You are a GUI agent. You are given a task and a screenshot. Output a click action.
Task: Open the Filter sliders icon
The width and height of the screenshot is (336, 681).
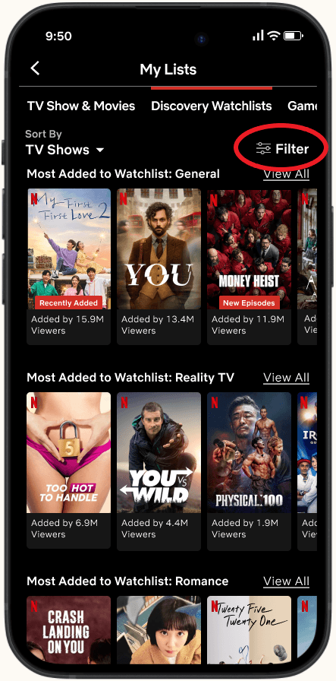pyautogui.click(x=263, y=149)
